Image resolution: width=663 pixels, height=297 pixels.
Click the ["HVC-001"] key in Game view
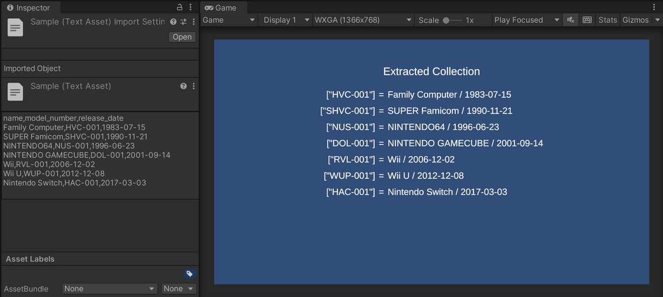[350, 95]
